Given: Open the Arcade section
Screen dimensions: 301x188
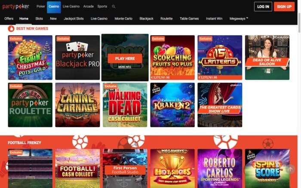Looking at the screenshot, I should pos(88,6).
